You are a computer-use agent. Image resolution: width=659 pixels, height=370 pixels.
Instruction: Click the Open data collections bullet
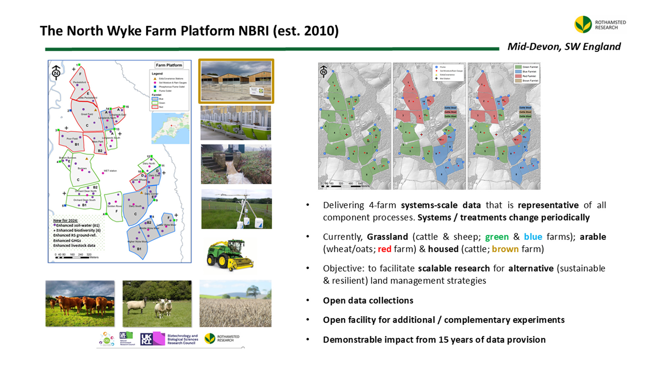coord(368,301)
